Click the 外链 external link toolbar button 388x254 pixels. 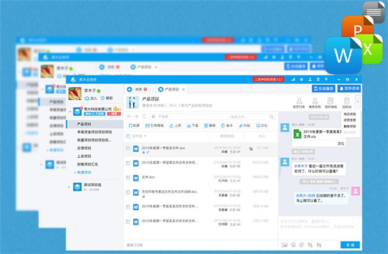(244, 125)
